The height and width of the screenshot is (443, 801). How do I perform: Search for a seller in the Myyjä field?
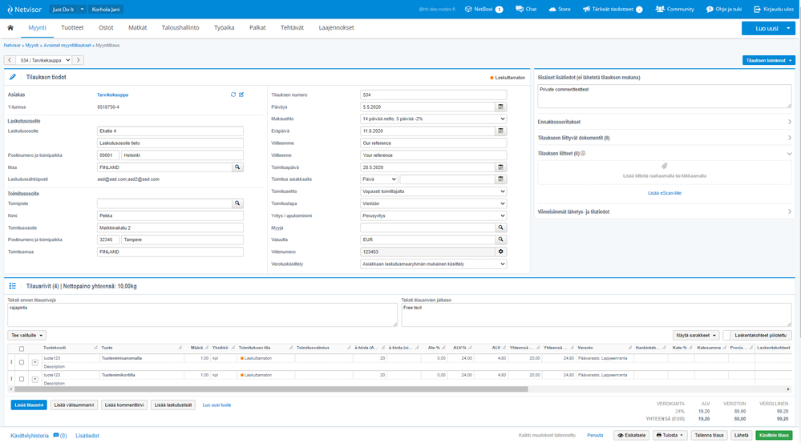coord(501,228)
